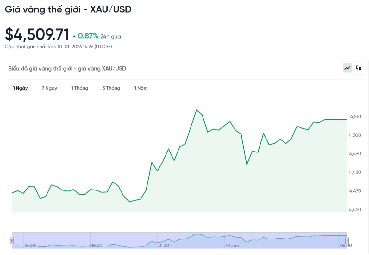The width and height of the screenshot is (369, 255).
Task: Click the heading Giá vàng thế giới - XAU/USD
Action: point(68,9)
